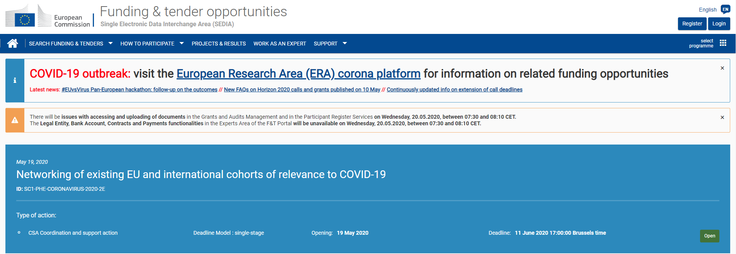Click the Register button
736x254 pixels.
[x=692, y=24]
